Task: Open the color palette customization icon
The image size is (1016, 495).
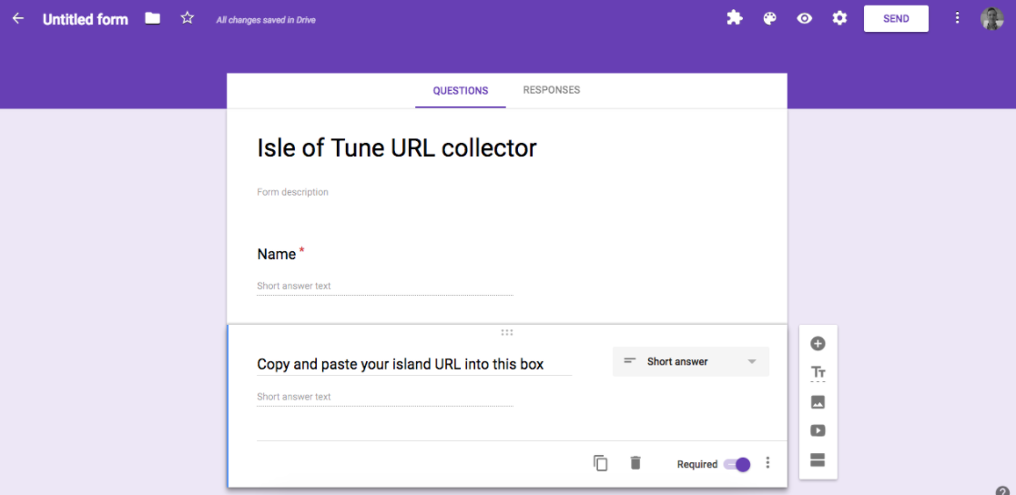Action: pyautogui.click(x=770, y=18)
